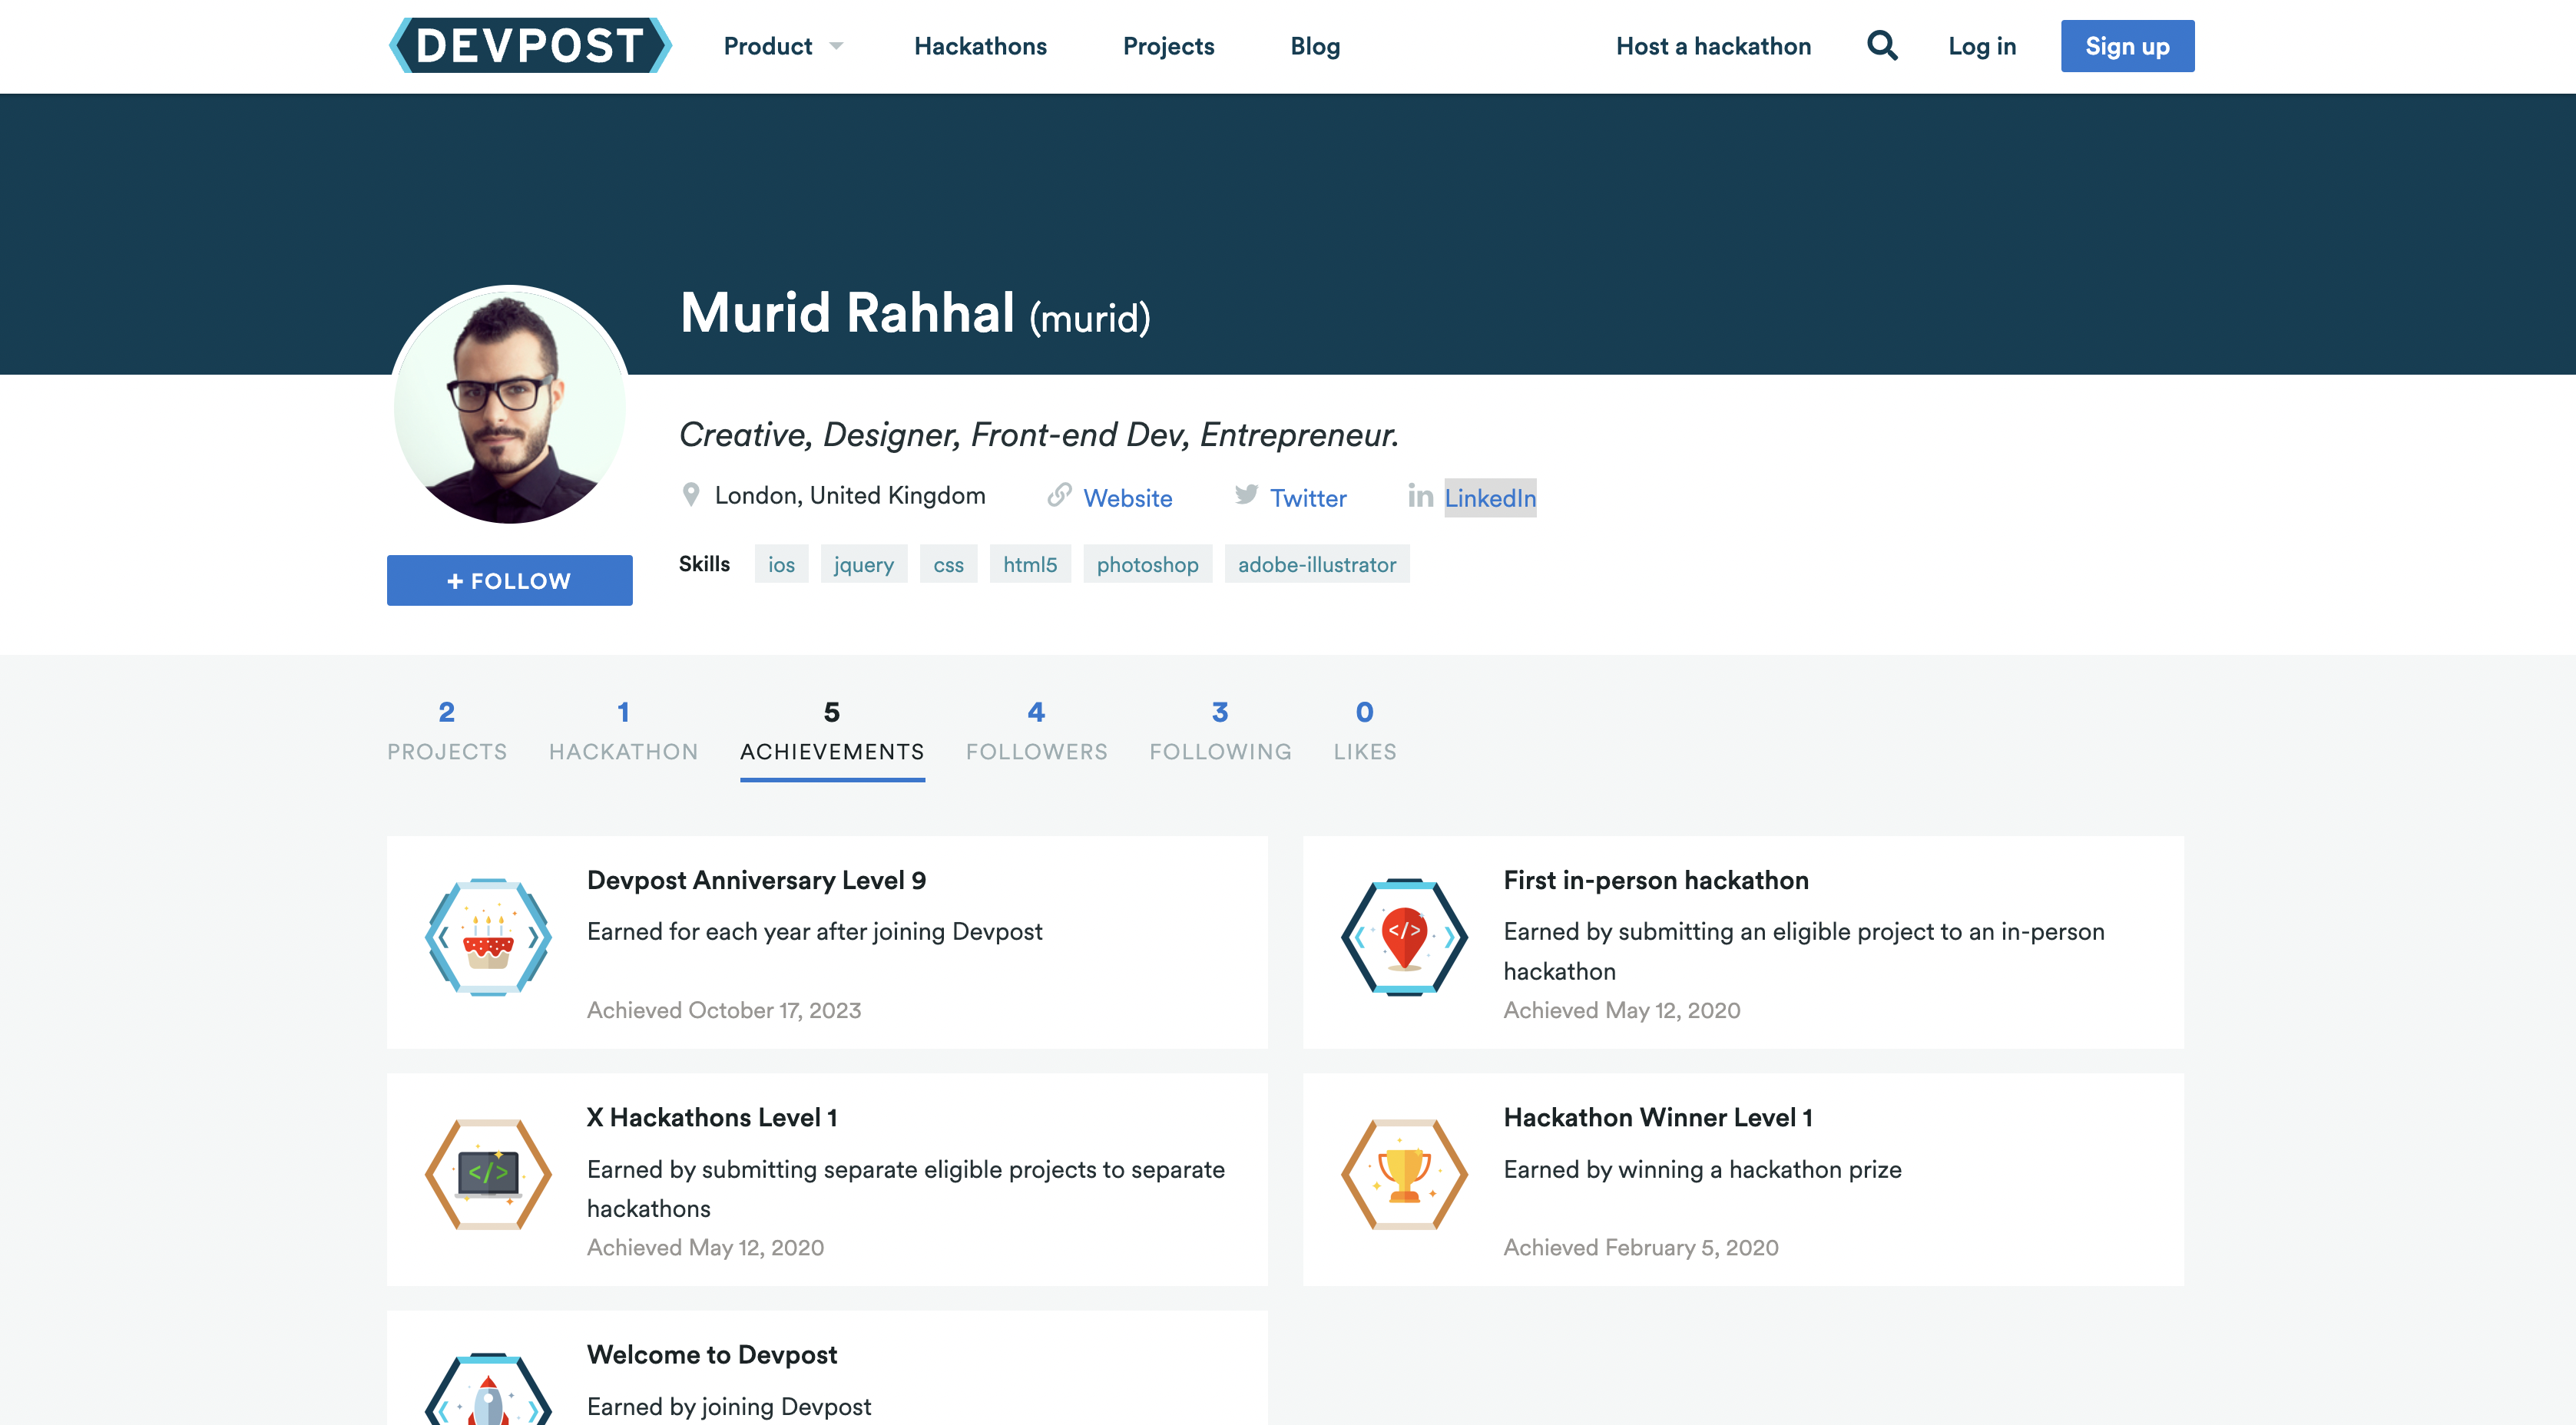Click the search magnifier icon
Viewport: 2576px width, 1425px height.
click(x=1882, y=46)
